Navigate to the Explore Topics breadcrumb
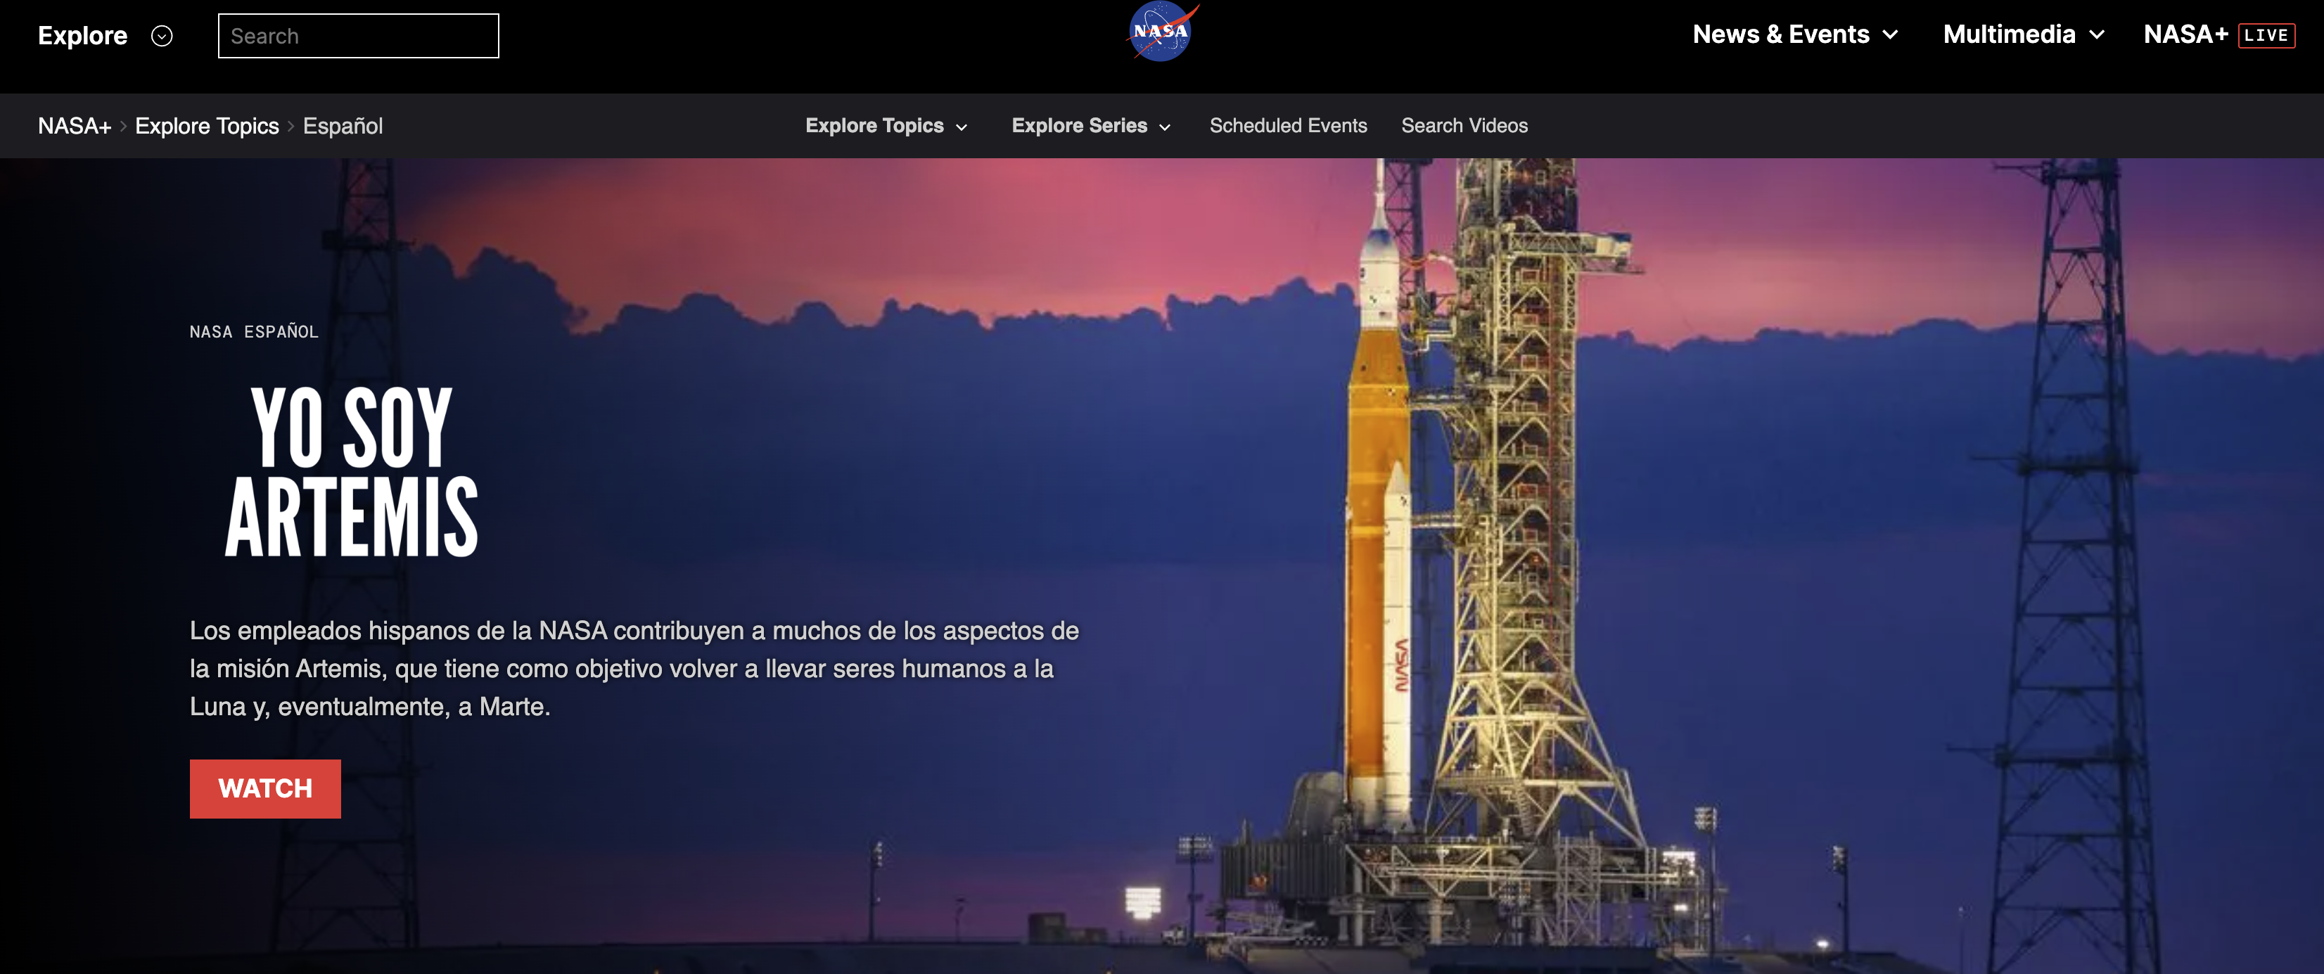Viewport: 2324px width, 974px height. coord(207,127)
